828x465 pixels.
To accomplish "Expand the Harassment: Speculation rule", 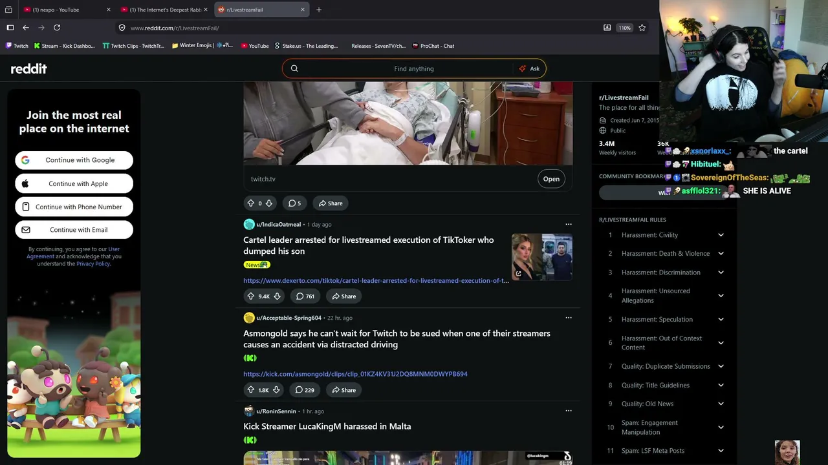I will [721, 320].
